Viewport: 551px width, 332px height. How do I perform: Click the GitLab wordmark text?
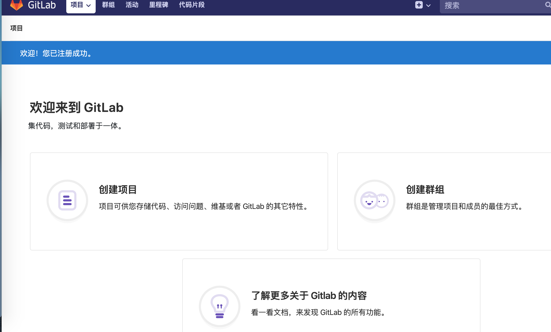42,5
